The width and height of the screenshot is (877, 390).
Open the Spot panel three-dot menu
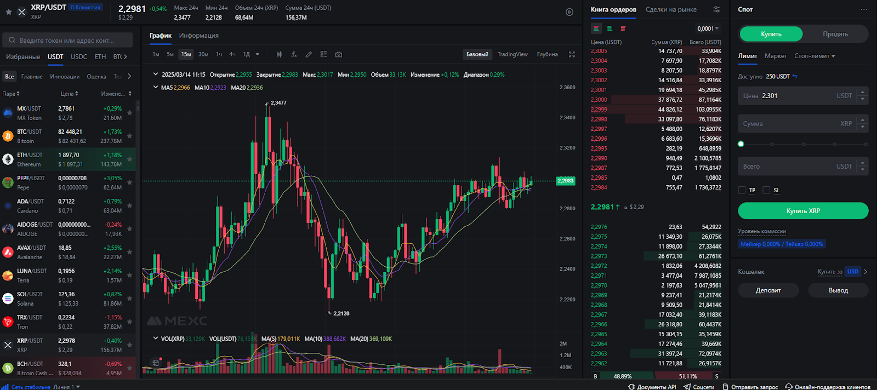pyautogui.click(x=864, y=9)
